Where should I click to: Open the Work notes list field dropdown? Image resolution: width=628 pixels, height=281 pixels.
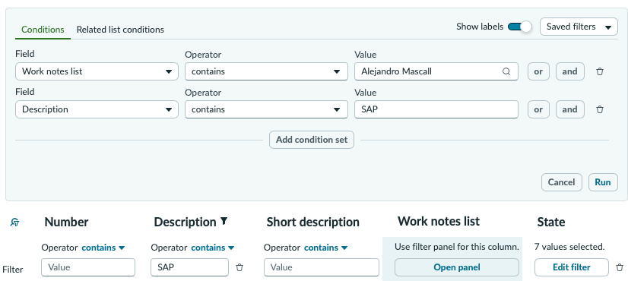click(97, 71)
